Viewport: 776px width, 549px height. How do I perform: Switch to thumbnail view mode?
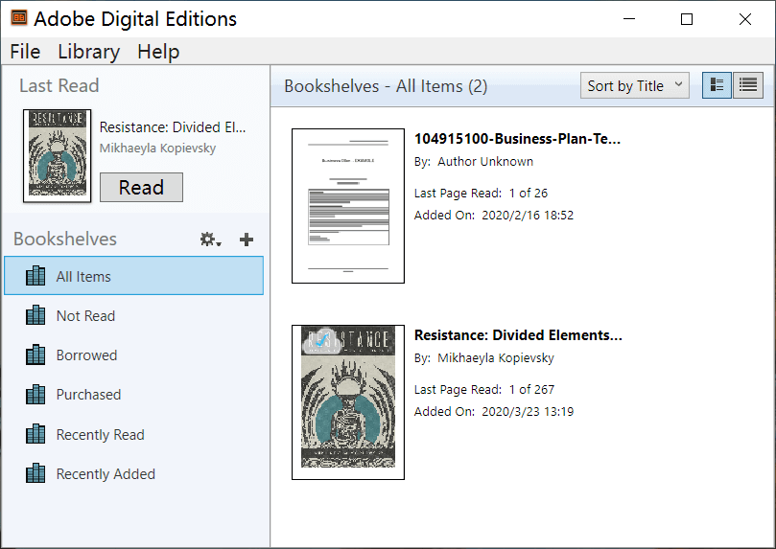[x=717, y=85]
